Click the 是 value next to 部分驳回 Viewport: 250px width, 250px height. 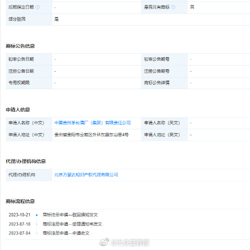click(x=56, y=19)
